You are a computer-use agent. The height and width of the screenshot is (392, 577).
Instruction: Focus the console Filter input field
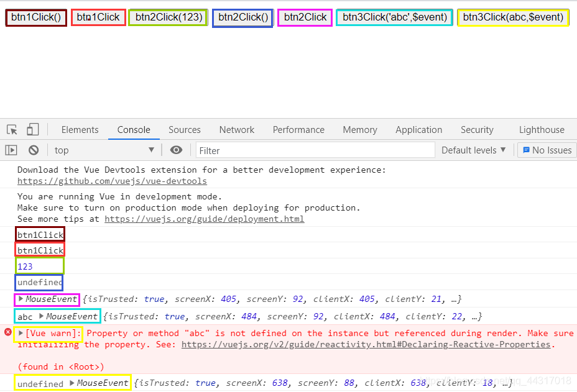315,150
